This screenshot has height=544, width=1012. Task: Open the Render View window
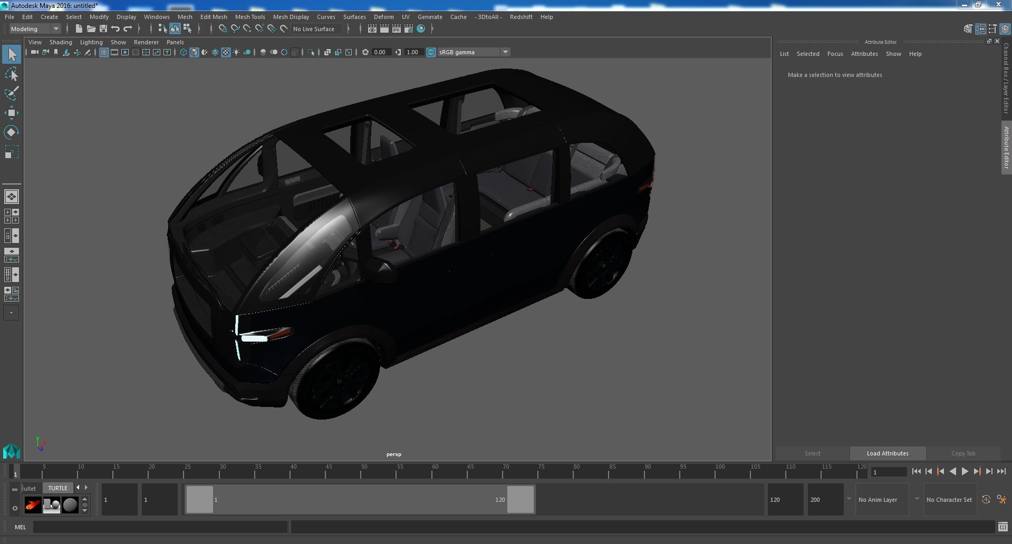point(372,29)
